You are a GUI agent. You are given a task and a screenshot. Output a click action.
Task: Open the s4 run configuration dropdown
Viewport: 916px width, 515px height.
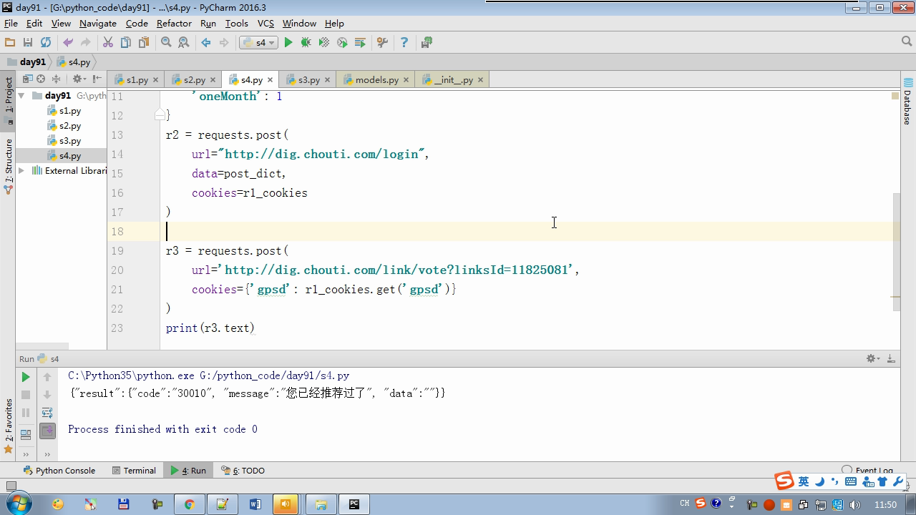click(x=258, y=43)
